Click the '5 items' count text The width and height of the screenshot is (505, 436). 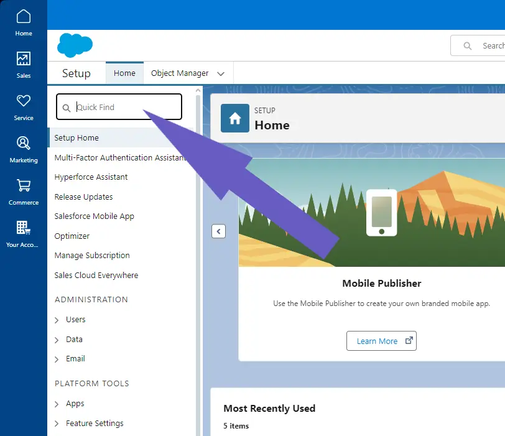click(x=236, y=426)
